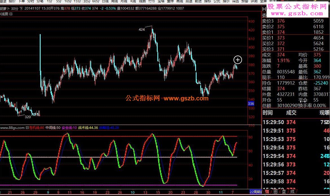This screenshot has height=196, width=330.
Task: Open the 预警 alert item
Action: click(245, 1)
